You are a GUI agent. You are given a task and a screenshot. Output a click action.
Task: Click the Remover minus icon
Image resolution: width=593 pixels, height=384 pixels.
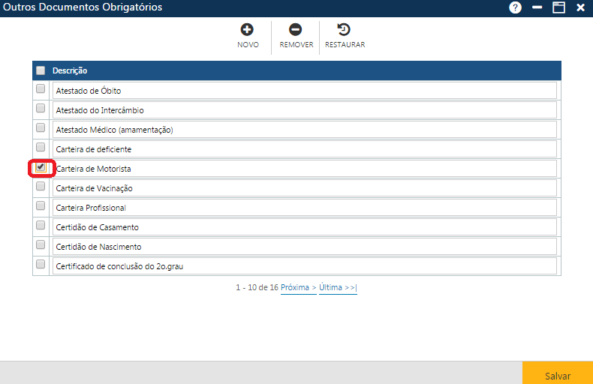[x=296, y=30]
